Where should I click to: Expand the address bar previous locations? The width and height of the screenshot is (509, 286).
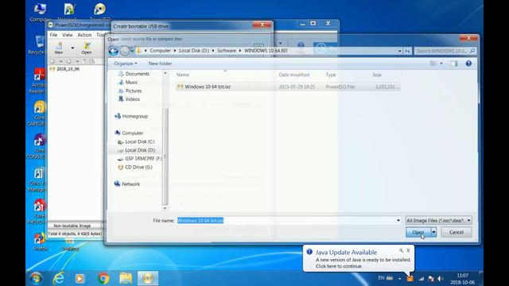coord(399,51)
